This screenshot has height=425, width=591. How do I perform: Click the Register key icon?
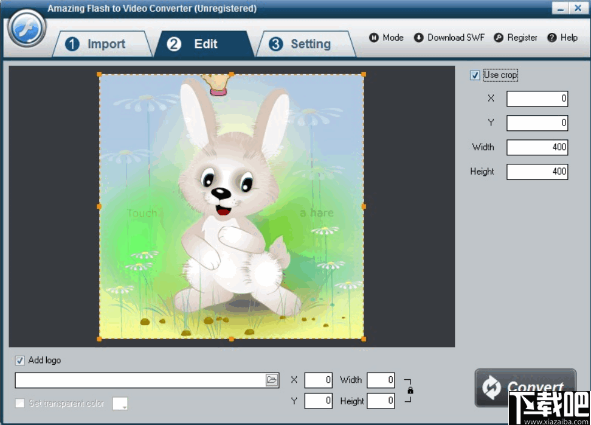[499, 37]
